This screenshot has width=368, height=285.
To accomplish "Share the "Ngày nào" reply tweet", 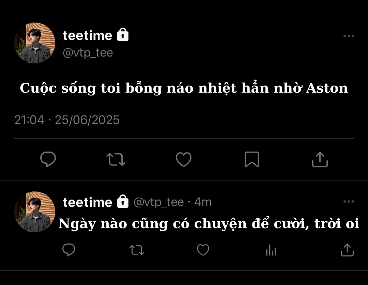I will (x=347, y=250).
